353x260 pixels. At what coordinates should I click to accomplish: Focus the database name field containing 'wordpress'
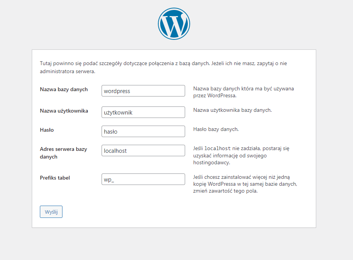click(x=143, y=91)
